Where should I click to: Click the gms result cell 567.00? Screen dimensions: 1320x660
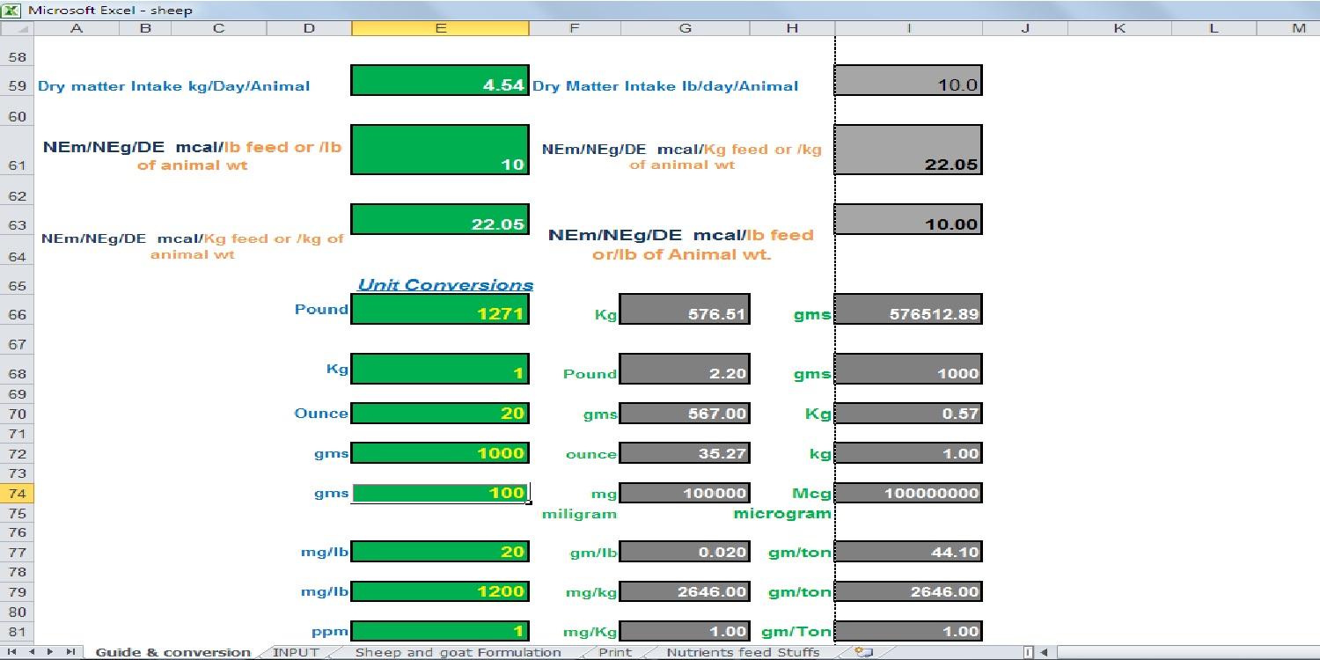(685, 413)
